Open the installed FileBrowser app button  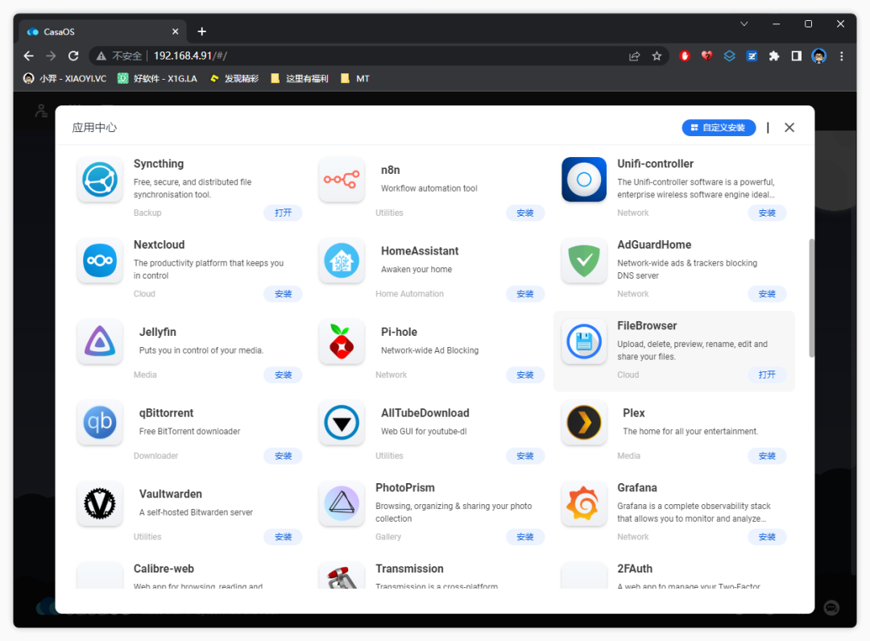(x=767, y=375)
